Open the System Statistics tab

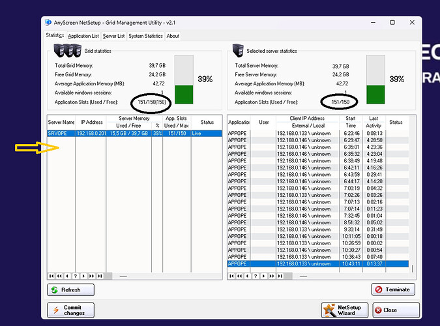pyautogui.click(x=145, y=36)
